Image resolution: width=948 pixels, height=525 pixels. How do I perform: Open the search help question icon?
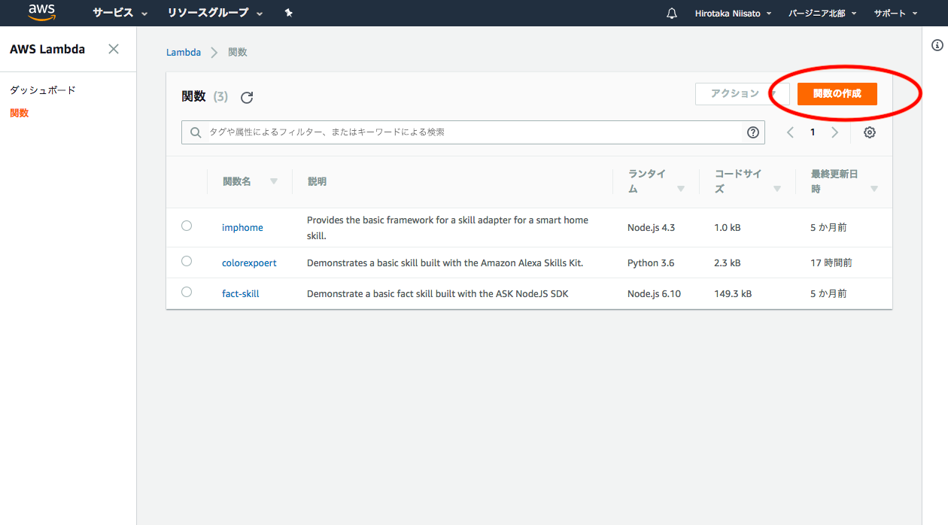[x=753, y=132]
